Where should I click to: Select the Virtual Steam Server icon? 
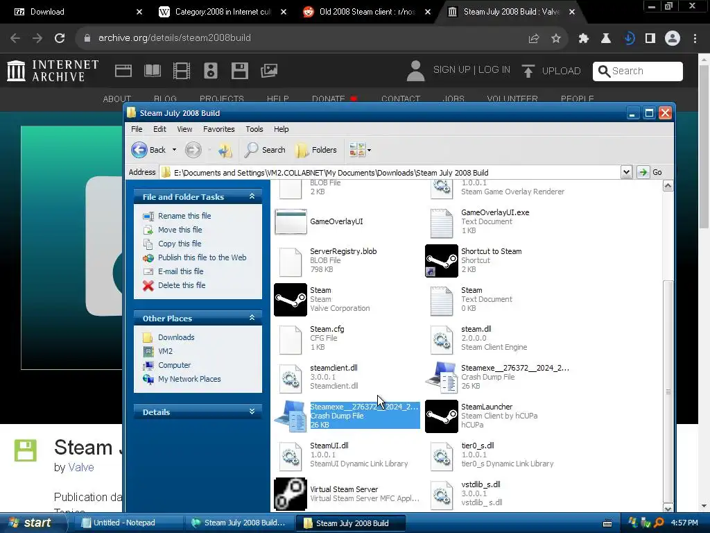291,494
